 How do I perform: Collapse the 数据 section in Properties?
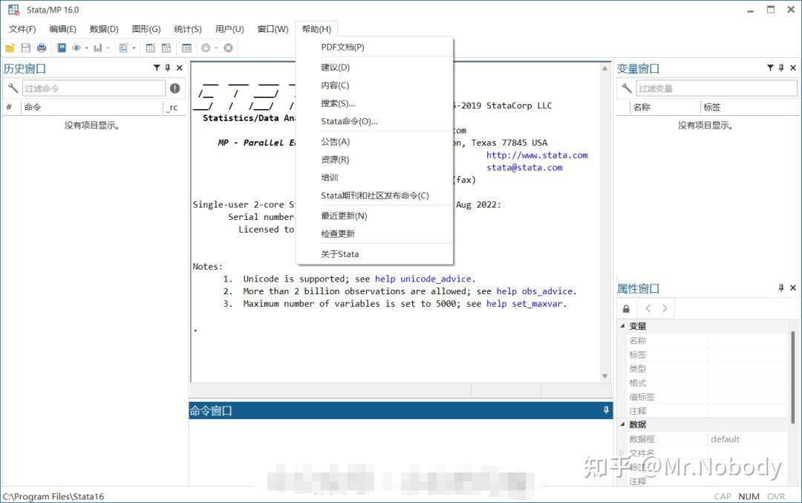click(x=622, y=424)
